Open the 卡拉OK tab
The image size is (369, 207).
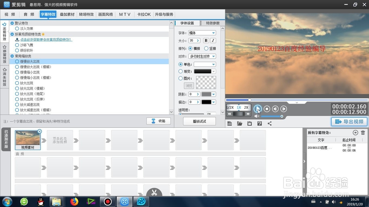pyautogui.click(x=144, y=14)
